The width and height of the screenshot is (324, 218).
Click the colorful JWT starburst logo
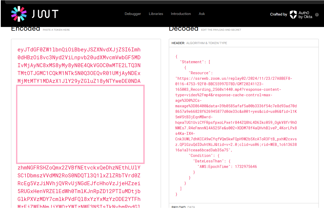point(19,14)
